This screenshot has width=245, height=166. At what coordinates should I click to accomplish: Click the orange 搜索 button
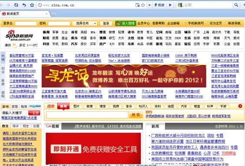pos(136,115)
